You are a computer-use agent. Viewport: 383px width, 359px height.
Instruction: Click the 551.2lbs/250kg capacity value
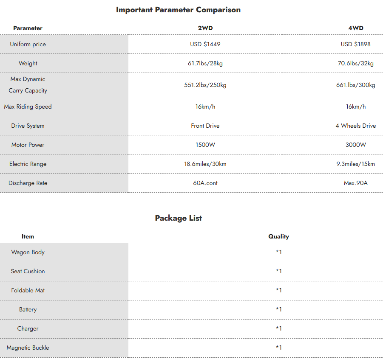205,85
